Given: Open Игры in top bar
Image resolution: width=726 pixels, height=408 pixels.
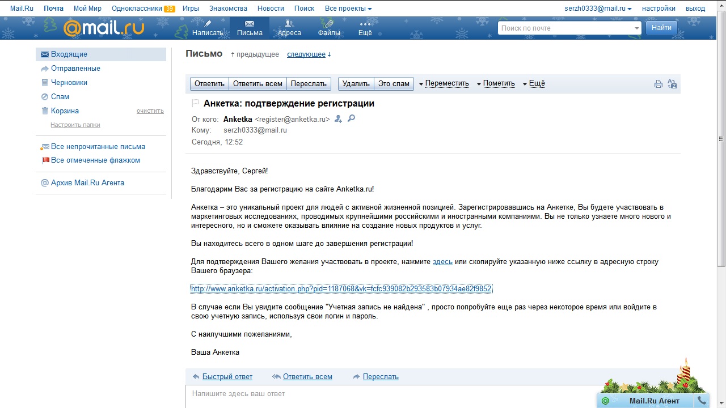Looking at the screenshot, I should point(191,8).
